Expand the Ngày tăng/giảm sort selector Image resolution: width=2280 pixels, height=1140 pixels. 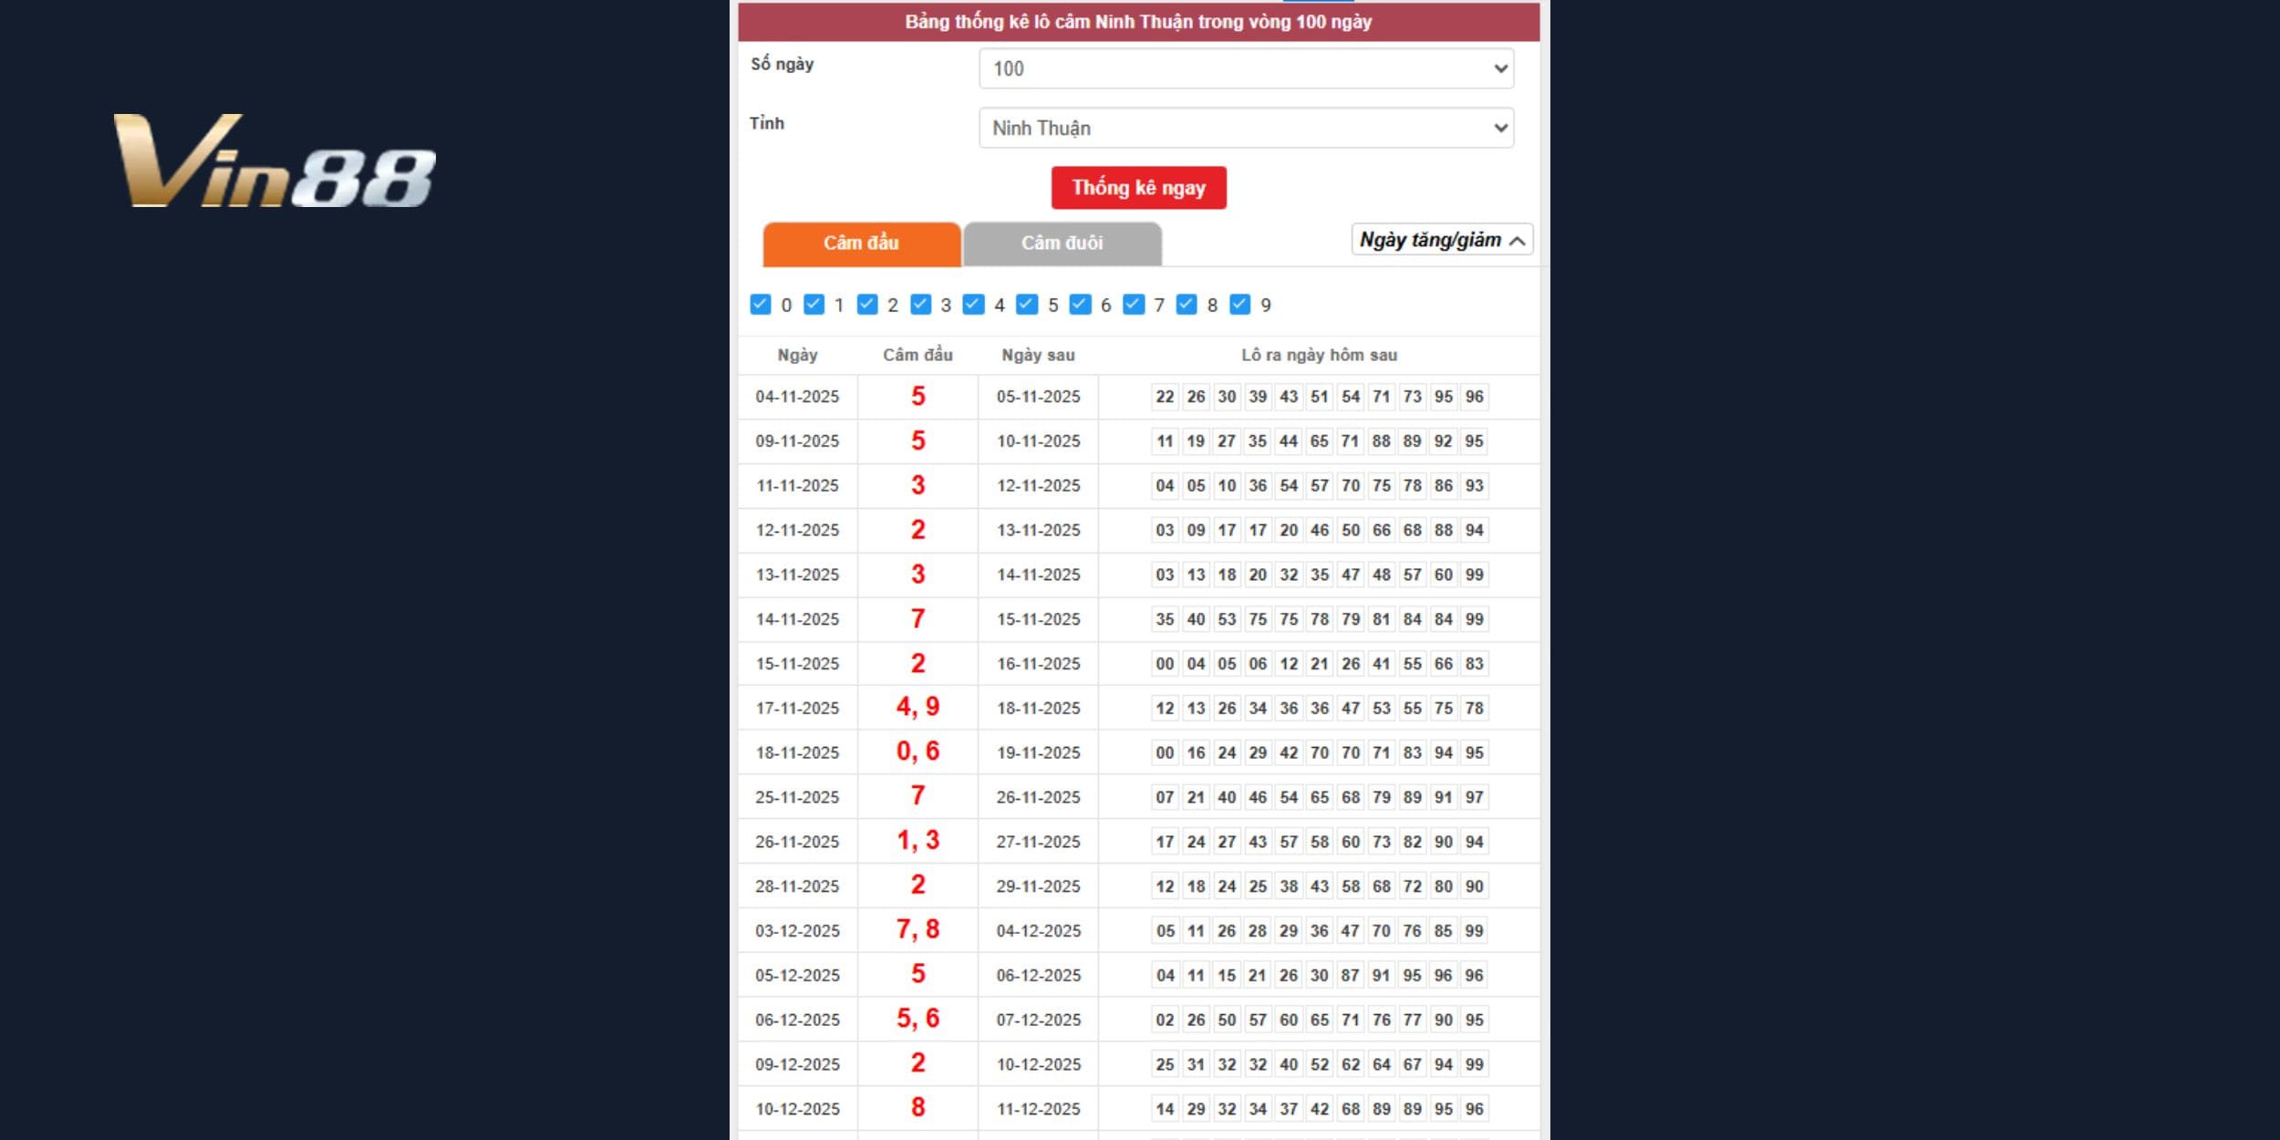tap(1441, 240)
